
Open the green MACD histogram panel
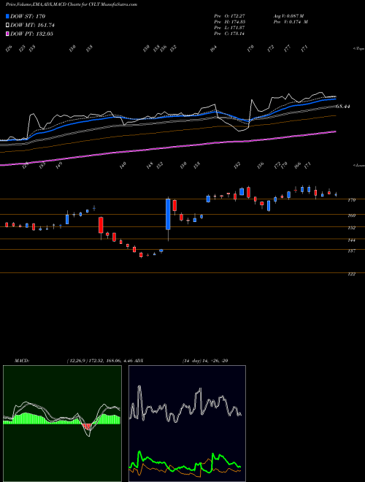[62, 424]
